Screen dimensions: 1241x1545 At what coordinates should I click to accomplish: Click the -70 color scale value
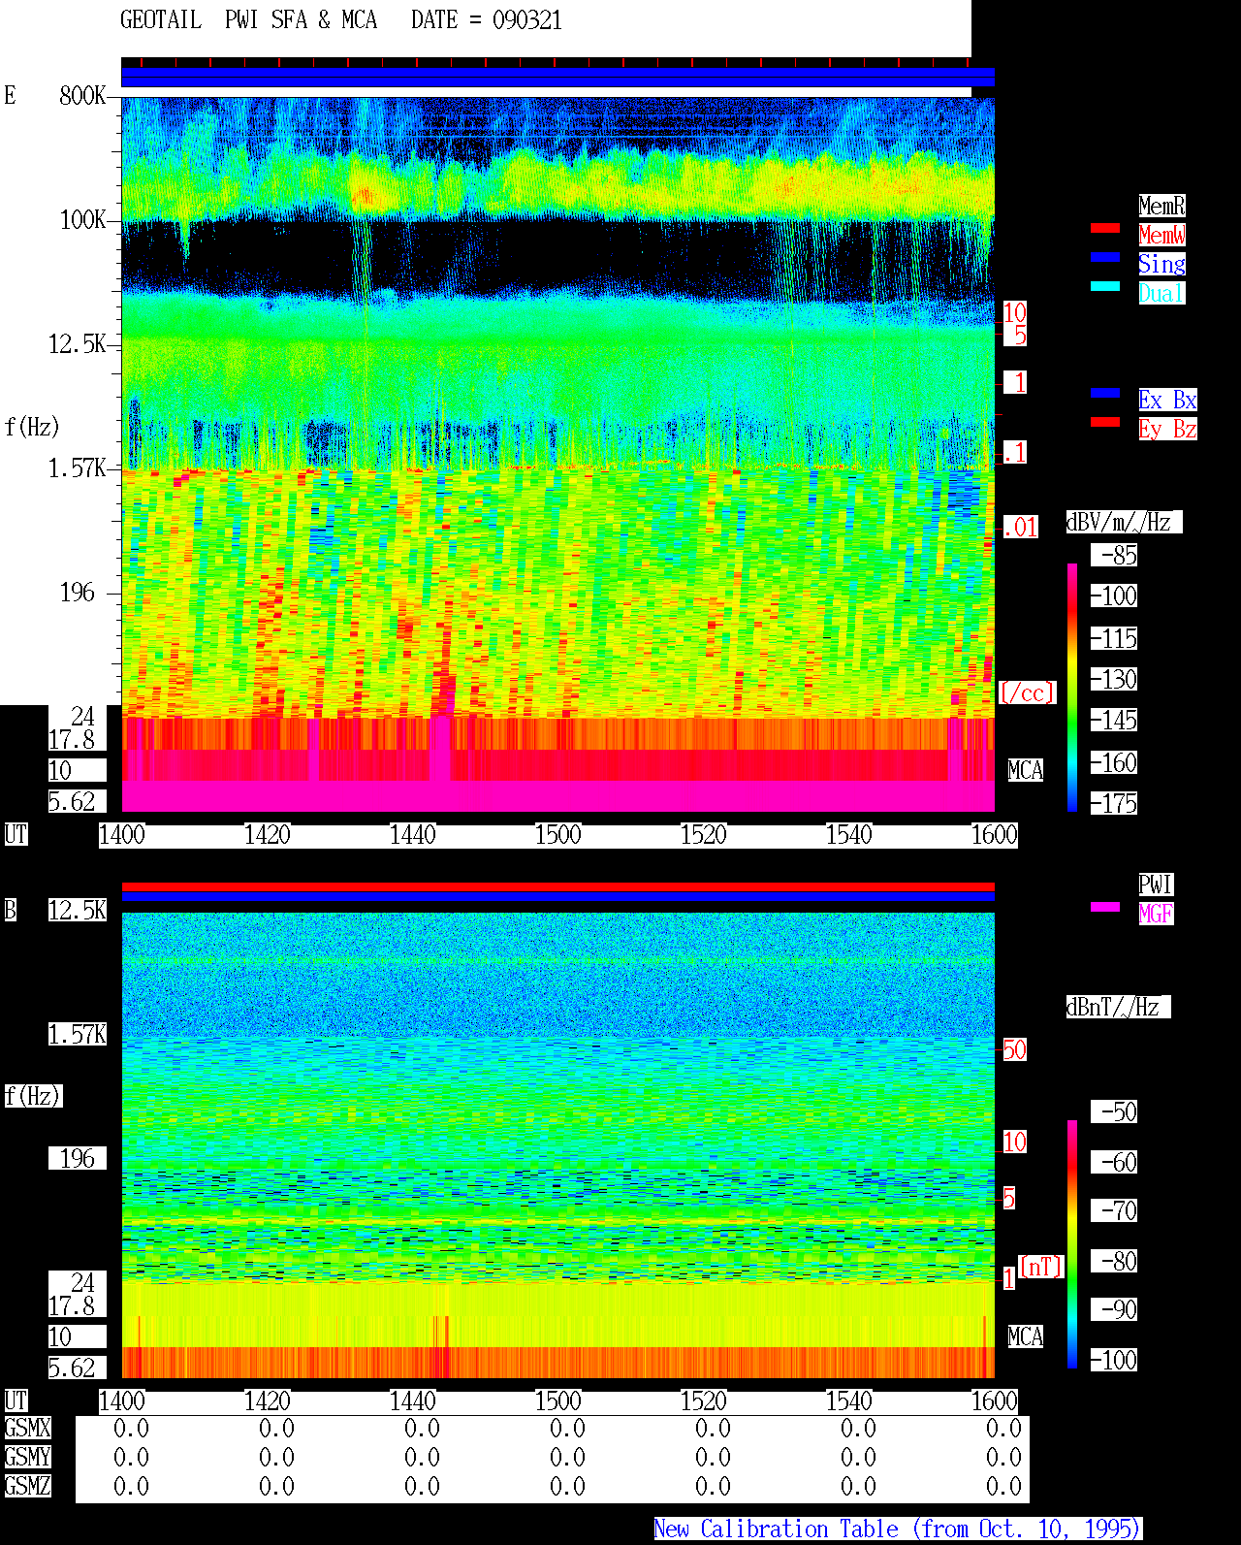1115,1210
